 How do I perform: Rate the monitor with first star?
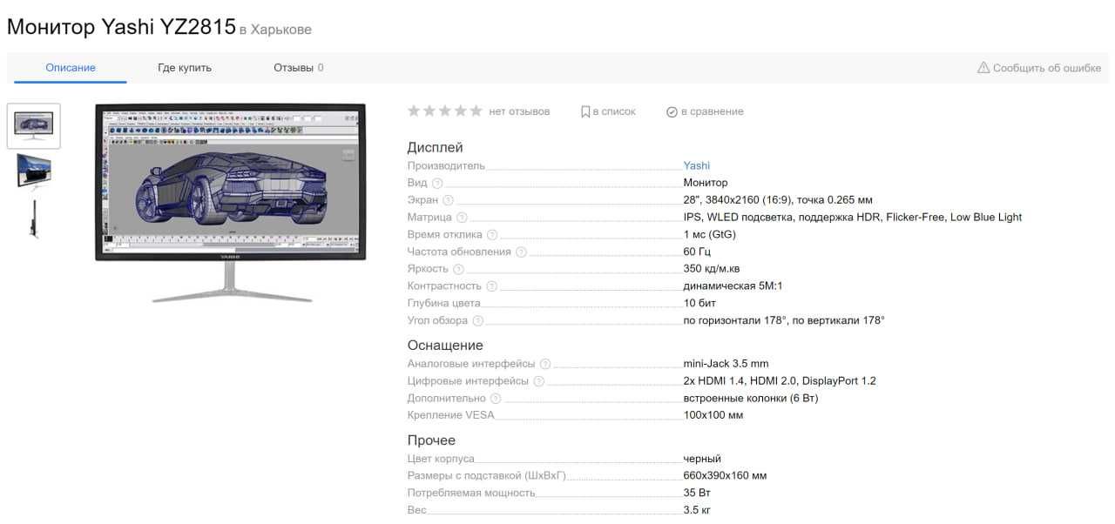pos(414,111)
